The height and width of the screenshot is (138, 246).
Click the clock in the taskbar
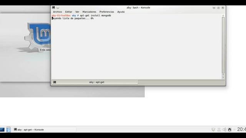(241, 129)
